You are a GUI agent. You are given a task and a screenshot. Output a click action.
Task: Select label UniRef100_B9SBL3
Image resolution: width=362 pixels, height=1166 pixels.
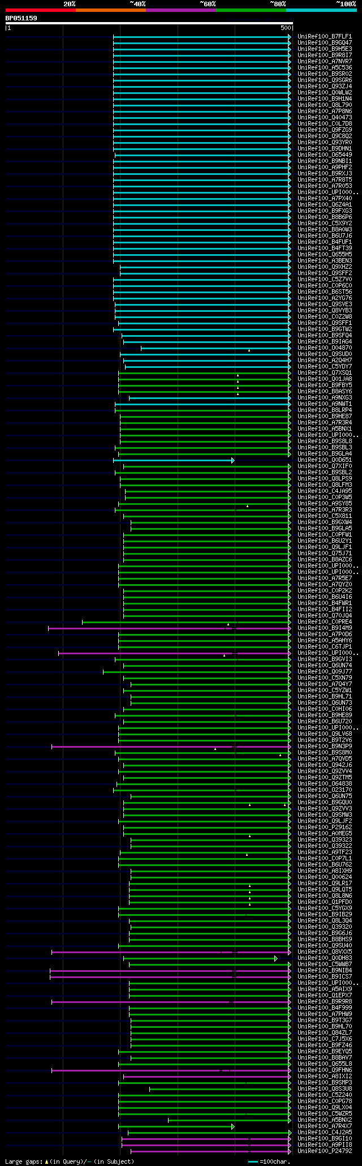[x=325, y=448]
